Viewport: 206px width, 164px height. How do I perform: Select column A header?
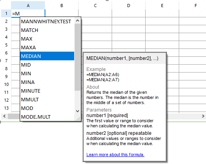[28, 6]
